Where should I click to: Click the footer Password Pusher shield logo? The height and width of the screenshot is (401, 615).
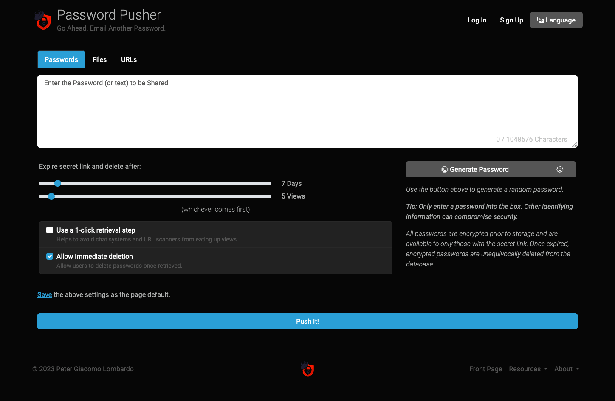[307, 369]
